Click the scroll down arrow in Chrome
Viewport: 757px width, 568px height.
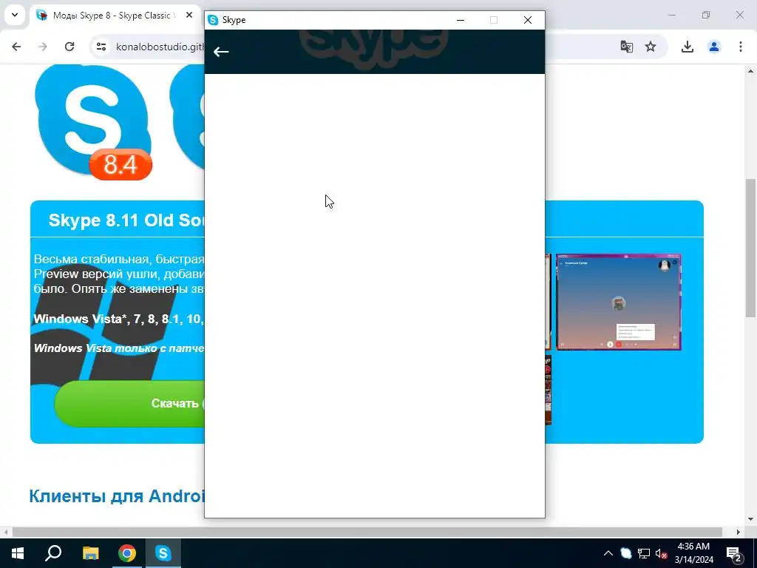(x=751, y=519)
